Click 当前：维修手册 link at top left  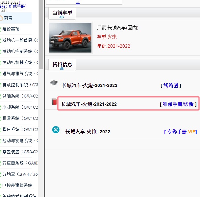point(13,6)
